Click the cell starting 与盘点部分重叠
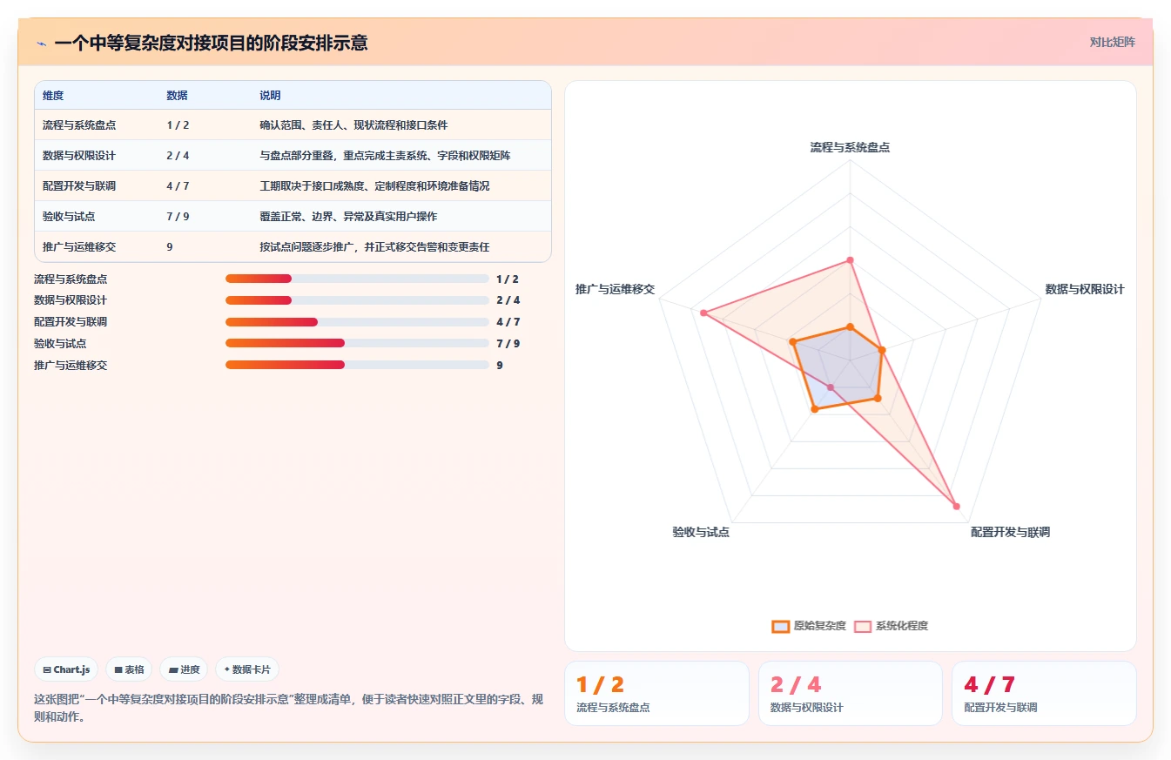Screen dimensions: 1171x760 (385, 156)
